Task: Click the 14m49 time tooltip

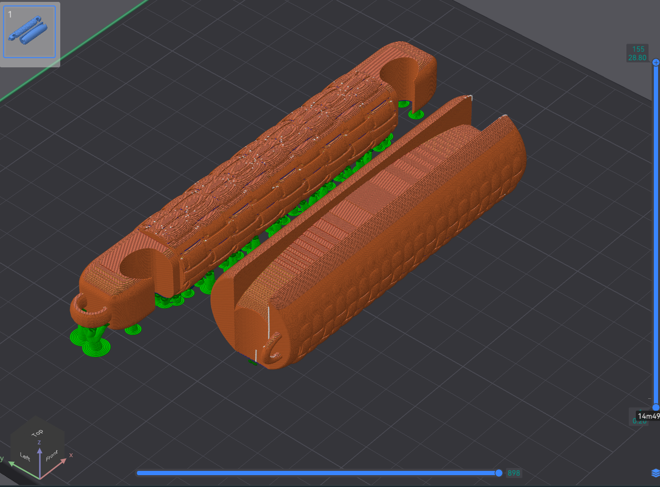Action: pyautogui.click(x=648, y=416)
